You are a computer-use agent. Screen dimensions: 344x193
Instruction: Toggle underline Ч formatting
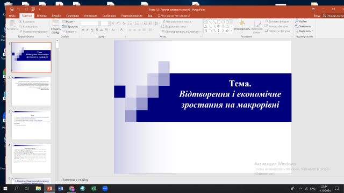[92, 30]
